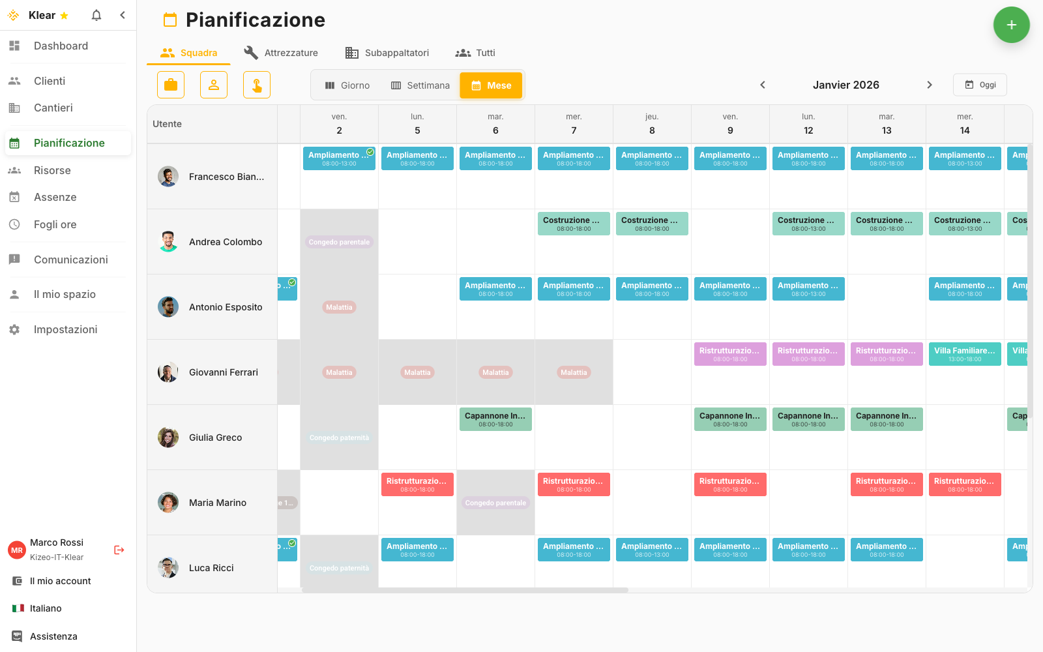Click the notification bell icon
This screenshot has height=652, width=1043.
tap(96, 15)
